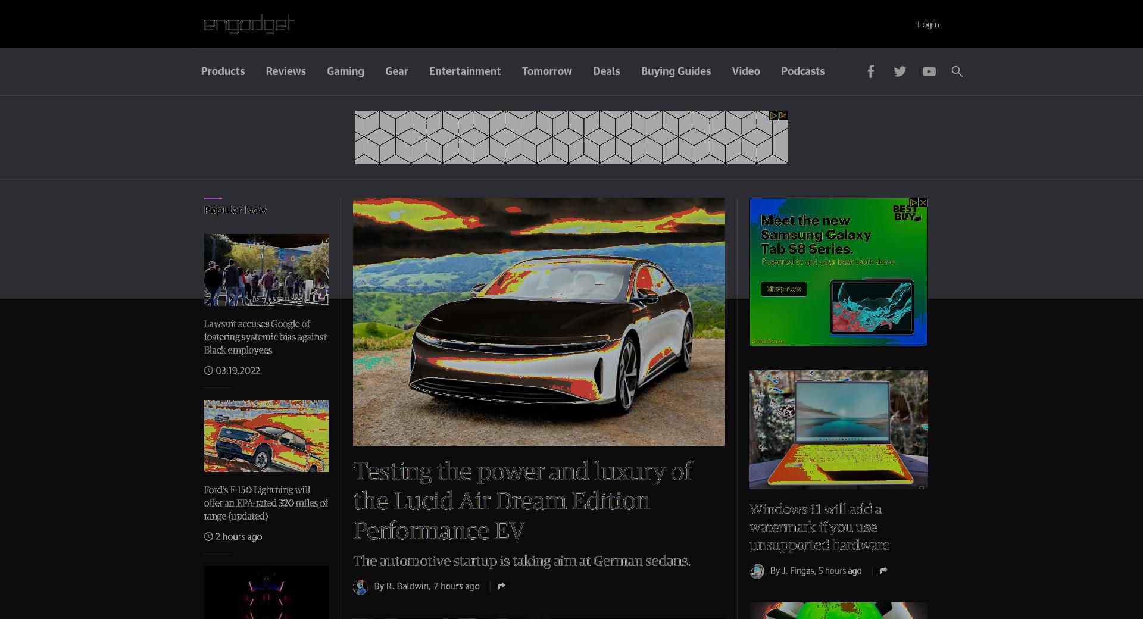Open the Reviews menu
The width and height of the screenshot is (1143, 619).
coord(286,71)
